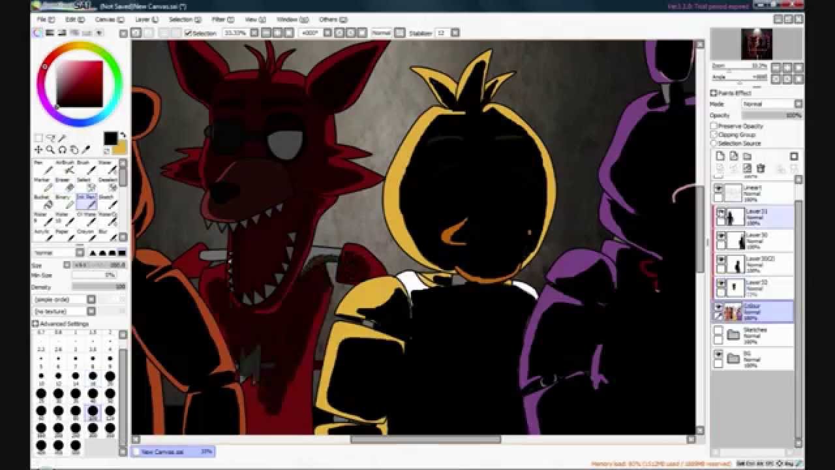Open the rotation angle dropdown
The height and width of the screenshot is (470, 835).
pyautogui.click(x=327, y=33)
